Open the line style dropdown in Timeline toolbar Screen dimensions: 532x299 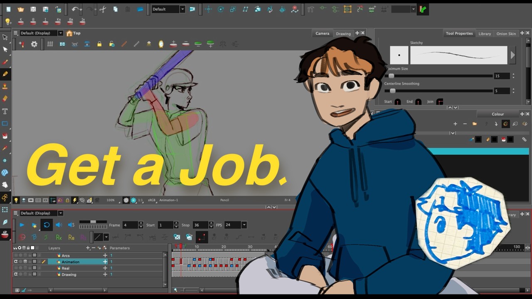(x=106, y=237)
